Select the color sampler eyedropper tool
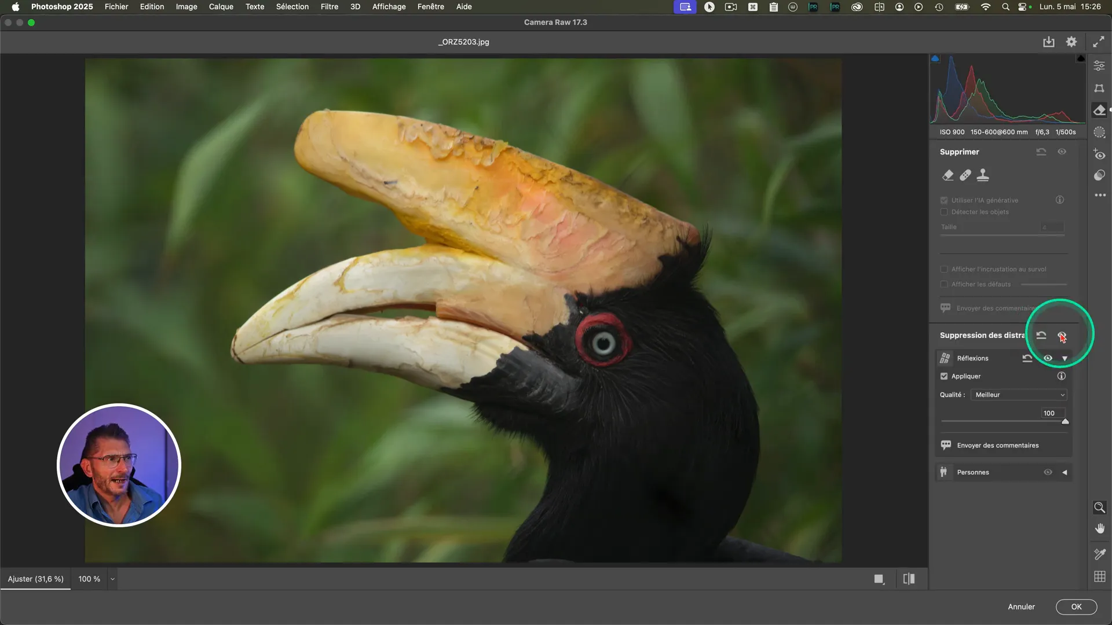Viewport: 1112px width, 625px height. point(1099,554)
